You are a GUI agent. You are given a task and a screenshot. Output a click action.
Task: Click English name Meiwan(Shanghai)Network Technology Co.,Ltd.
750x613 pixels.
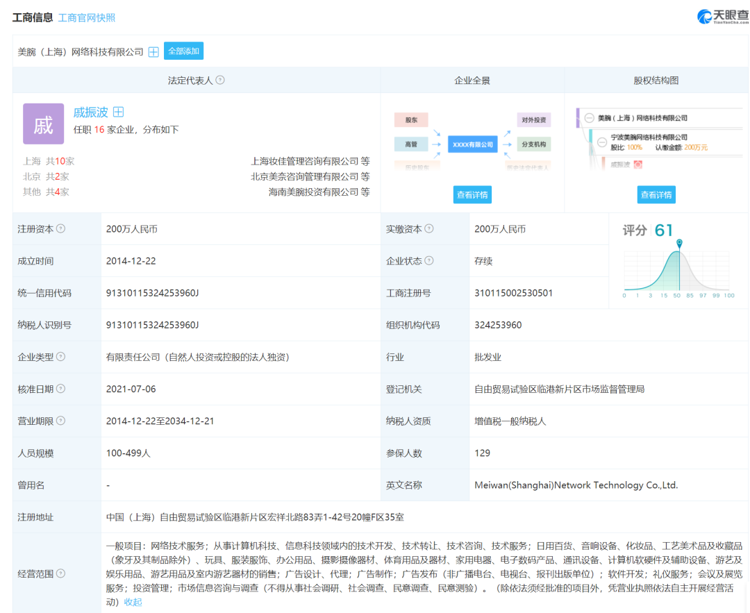[576, 485]
